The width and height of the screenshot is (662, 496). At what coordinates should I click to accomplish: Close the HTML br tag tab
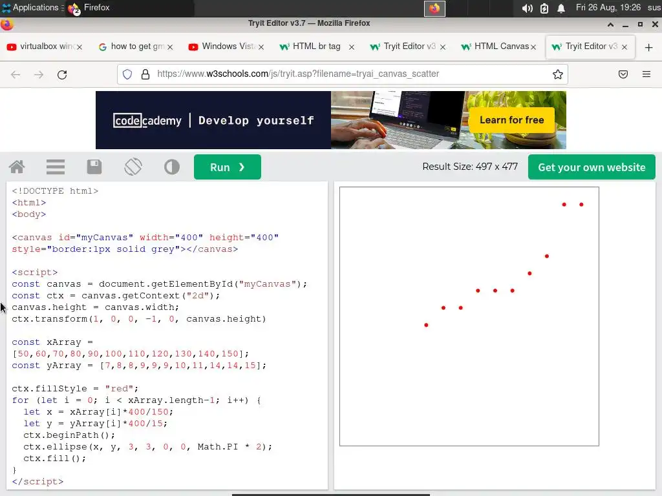coord(352,46)
